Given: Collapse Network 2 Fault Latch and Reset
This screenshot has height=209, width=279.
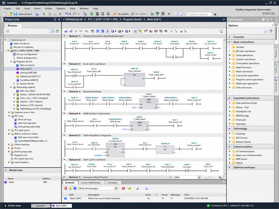Looking at the screenshot, I should point(65,64).
